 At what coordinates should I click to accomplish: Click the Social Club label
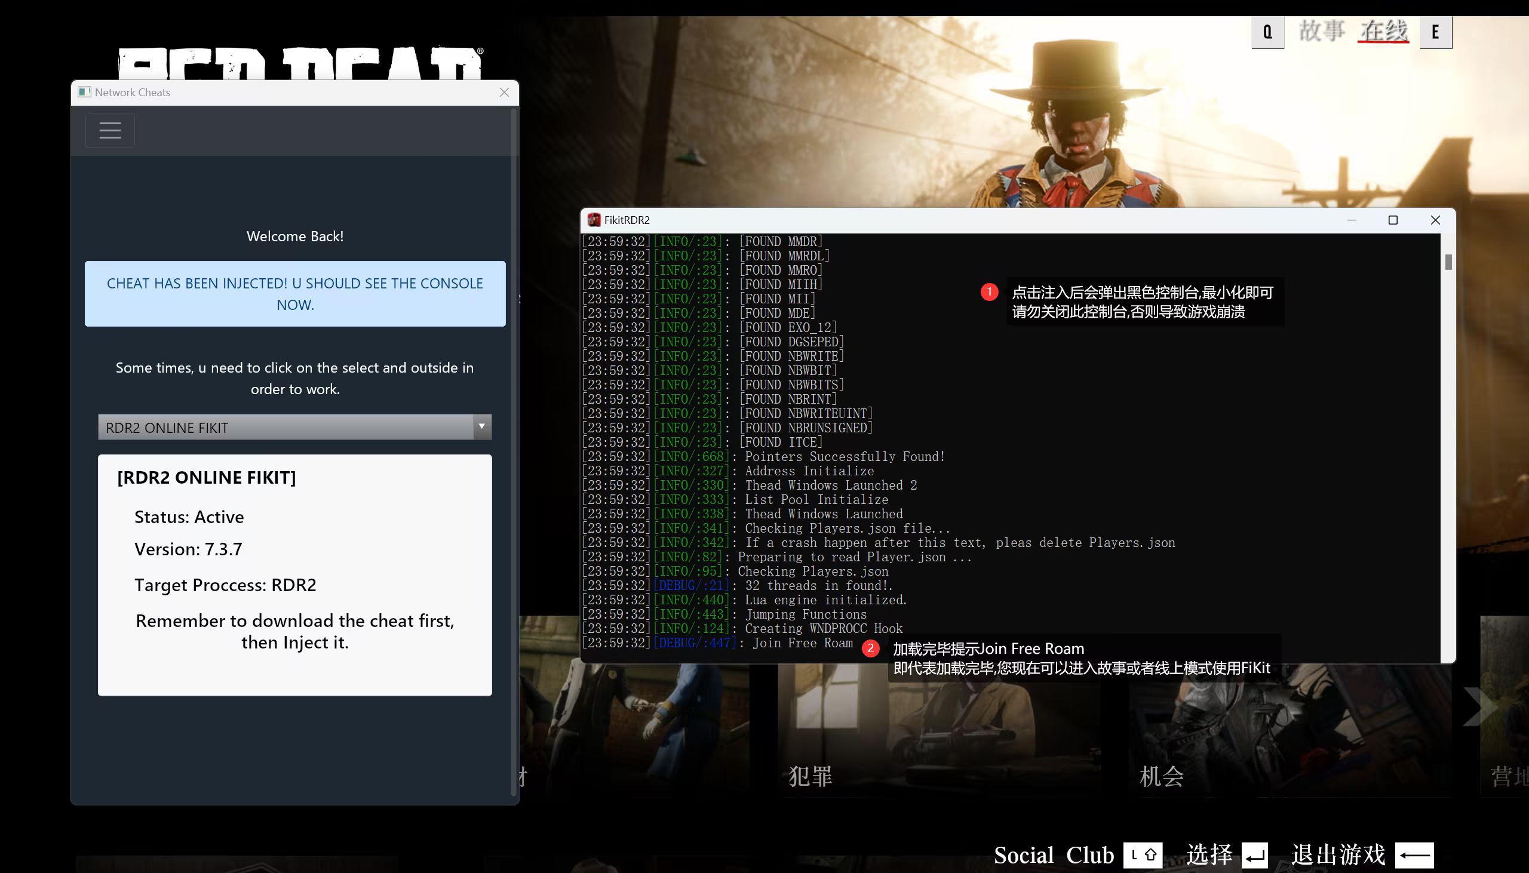(x=1054, y=855)
